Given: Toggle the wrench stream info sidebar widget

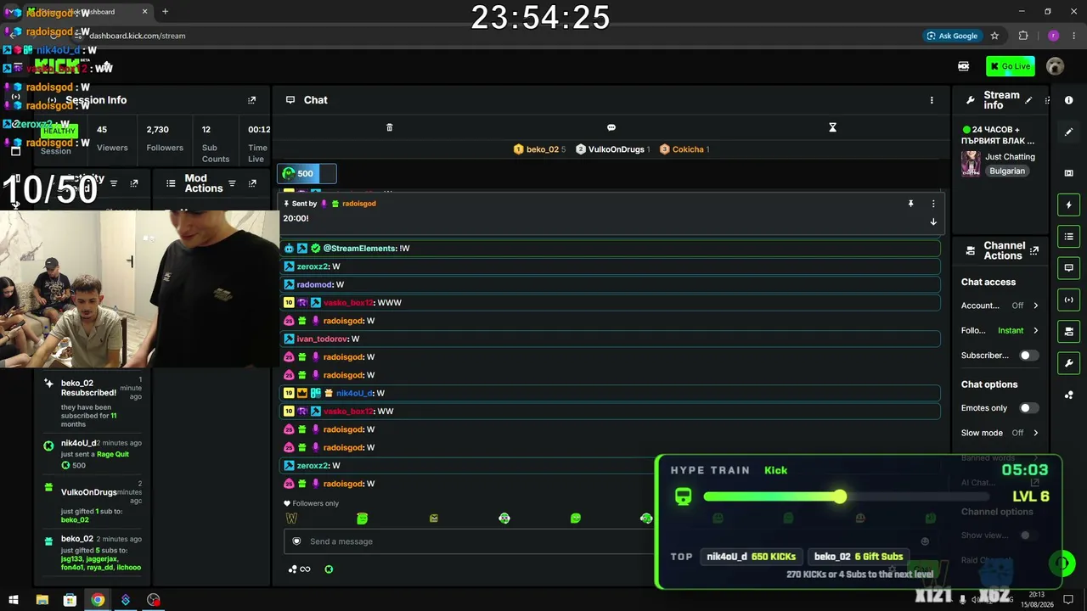Looking at the screenshot, I should 1069,363.
